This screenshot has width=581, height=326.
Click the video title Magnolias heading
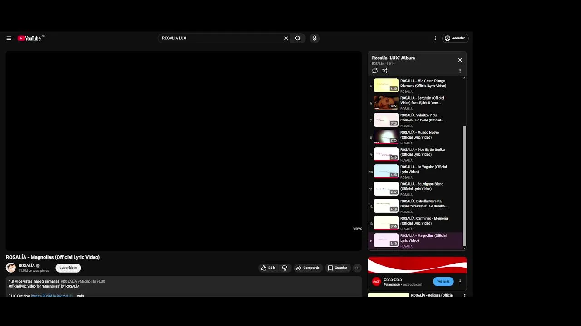53,257
